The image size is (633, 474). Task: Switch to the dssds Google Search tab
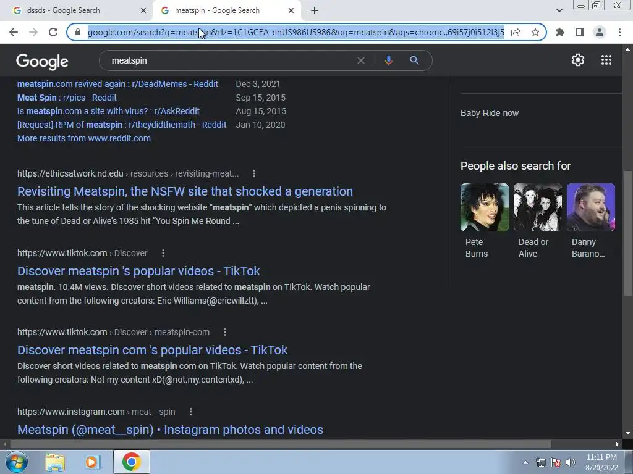[76, 10]
